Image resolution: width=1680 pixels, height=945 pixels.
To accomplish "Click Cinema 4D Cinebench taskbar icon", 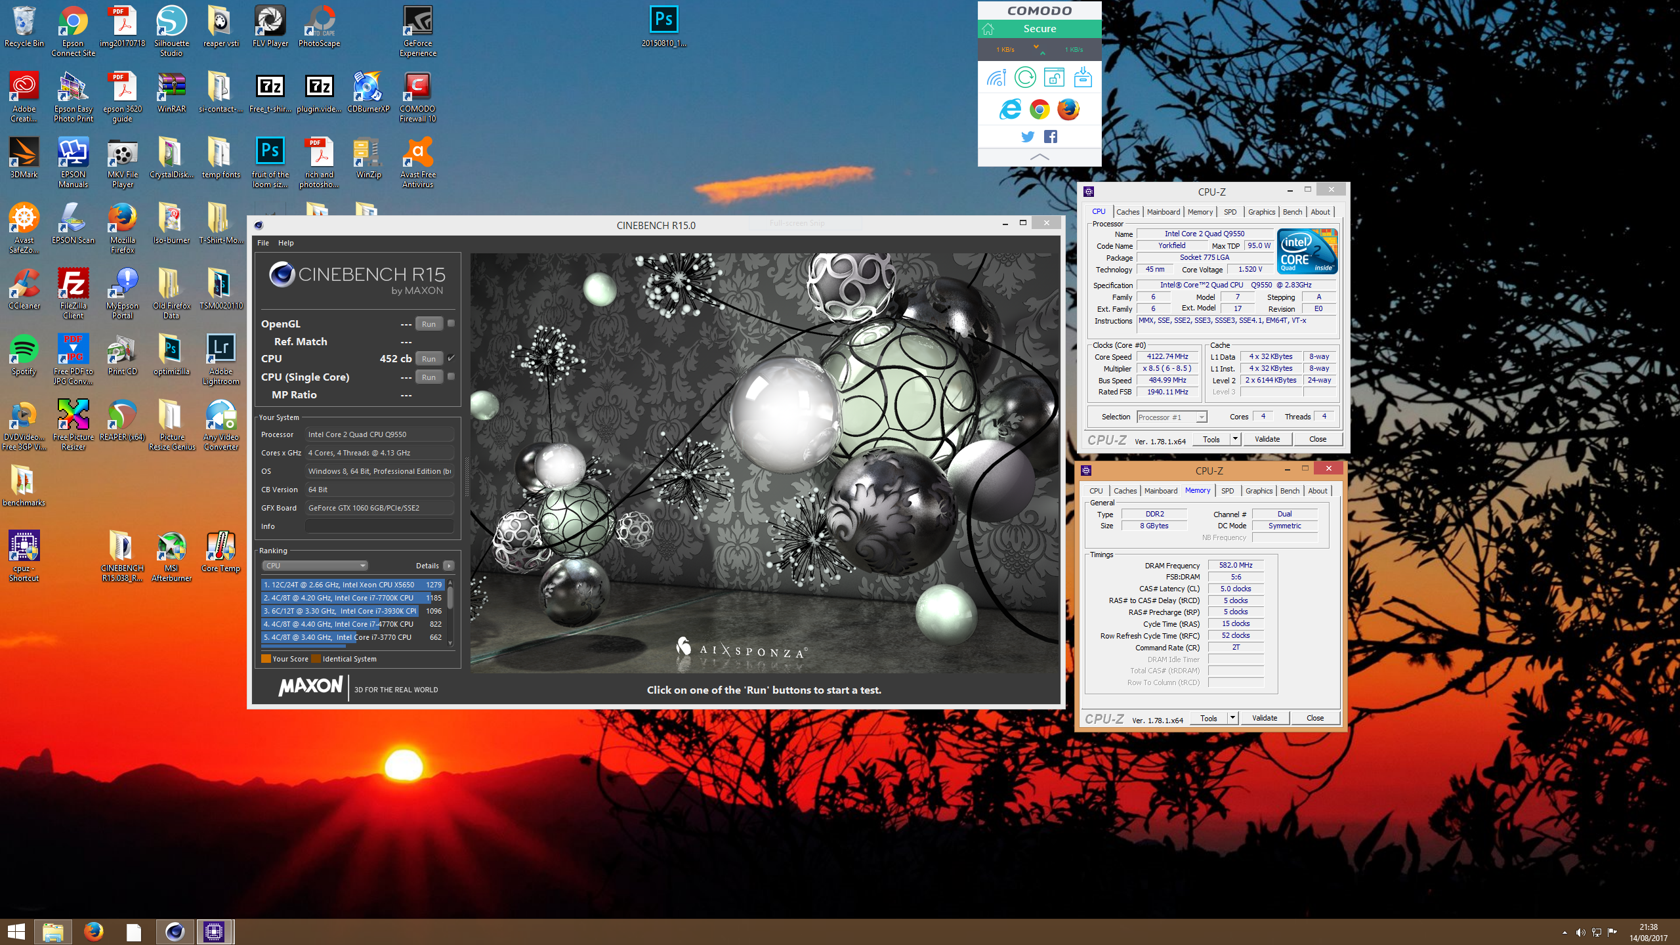I will [x=175, y=931].
